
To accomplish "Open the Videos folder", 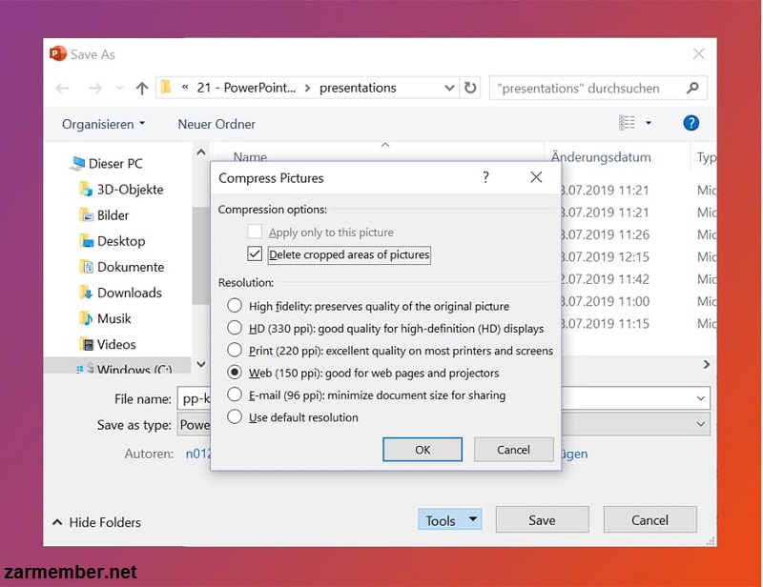I will click(x=108, y=344).
